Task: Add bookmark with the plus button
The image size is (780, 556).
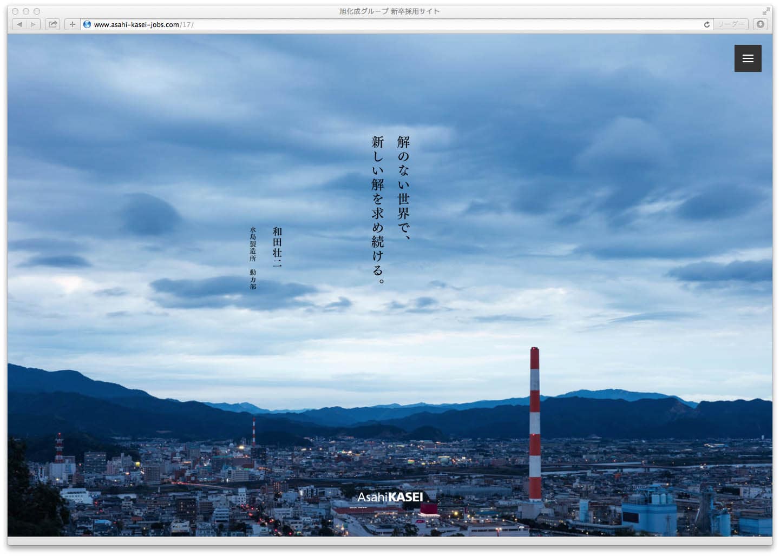Action: coord(73,24)
